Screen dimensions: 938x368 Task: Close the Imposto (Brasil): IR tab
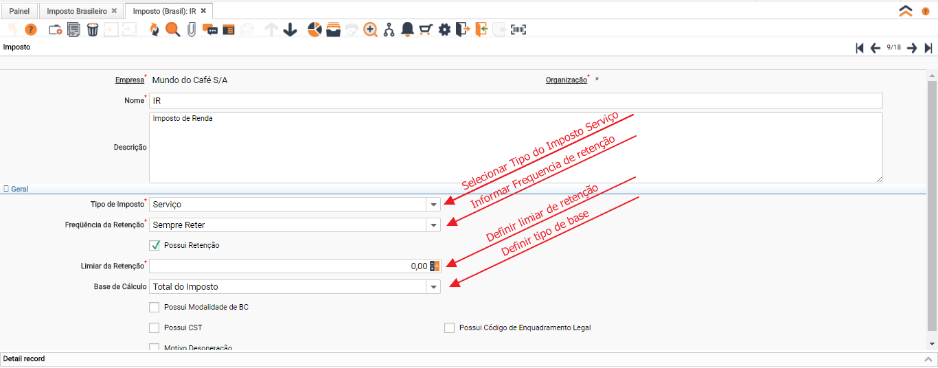click(x=204, y=12)
